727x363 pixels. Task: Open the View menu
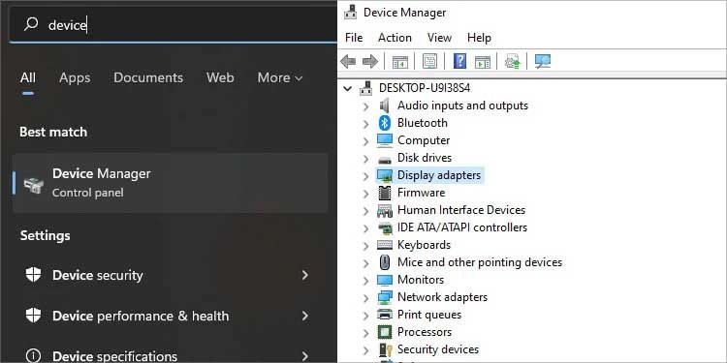439,38
